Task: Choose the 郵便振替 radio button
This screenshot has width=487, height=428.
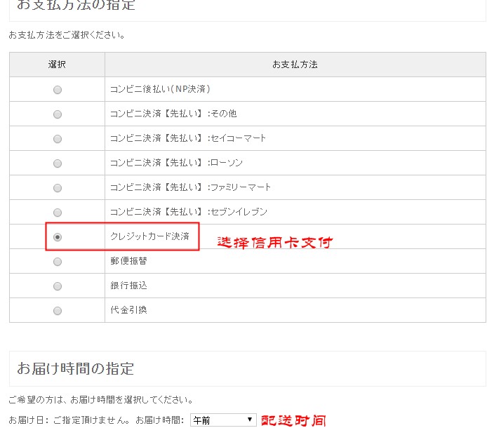Action: point(58,262)
